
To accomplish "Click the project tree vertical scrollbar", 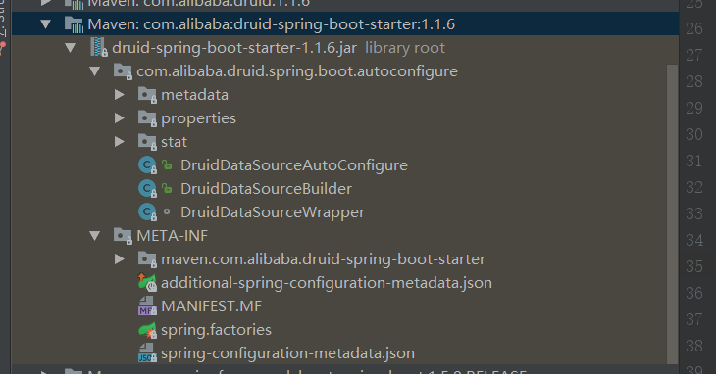I will coord(672,214).
